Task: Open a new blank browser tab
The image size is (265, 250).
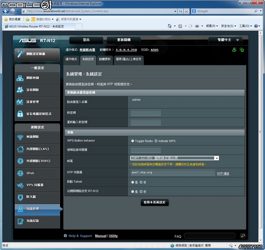Action: (79, 26)
